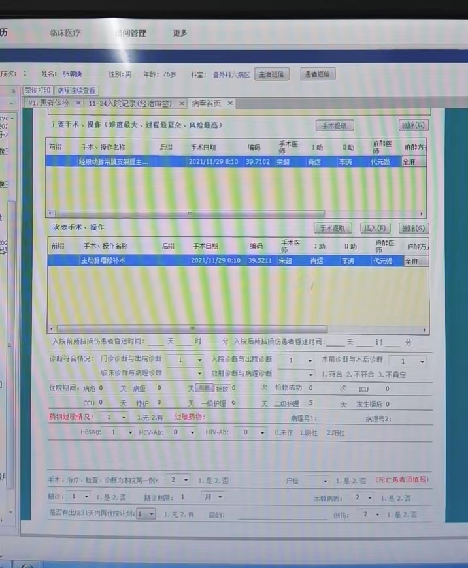468x568 pixels.
Task: Close the VIP患者体检 tab
Action: click(x=78, y=103)
